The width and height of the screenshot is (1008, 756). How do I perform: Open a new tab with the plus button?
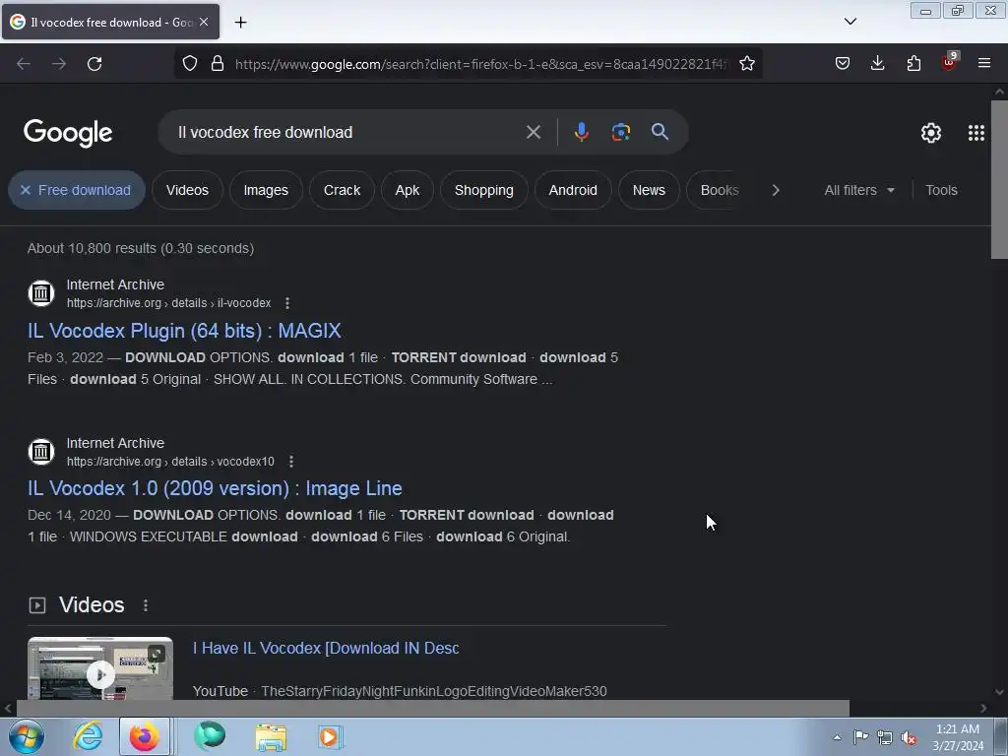pyautogui.click(x=240, y=23)
